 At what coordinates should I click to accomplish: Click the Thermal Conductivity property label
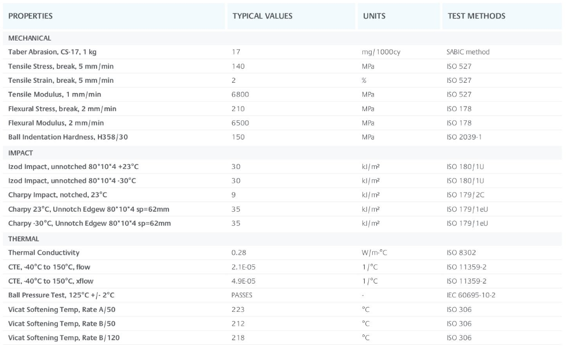(x=44, y=253)
